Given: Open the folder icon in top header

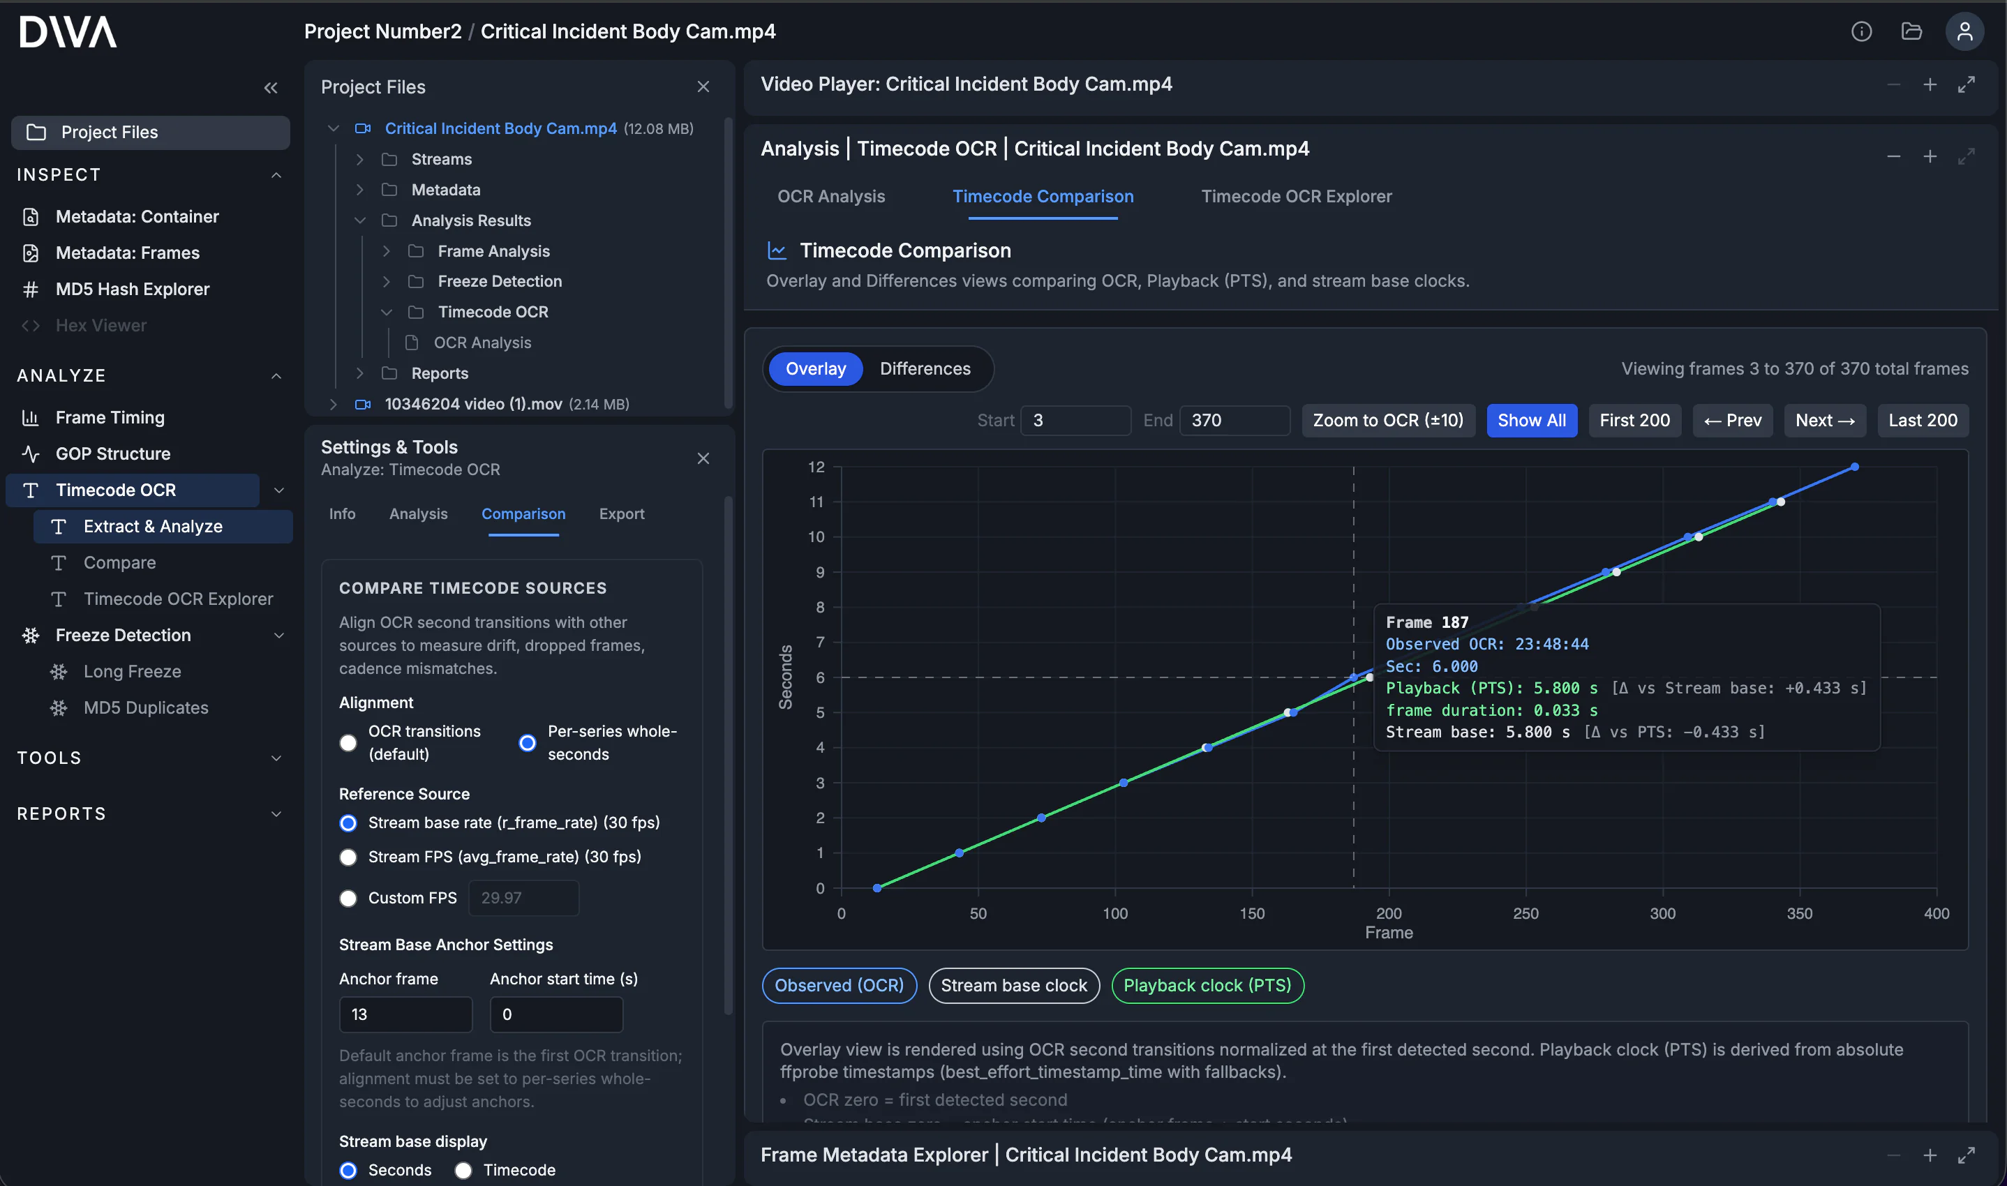Looking at the screenshot, I should [x=1911, y=31].
